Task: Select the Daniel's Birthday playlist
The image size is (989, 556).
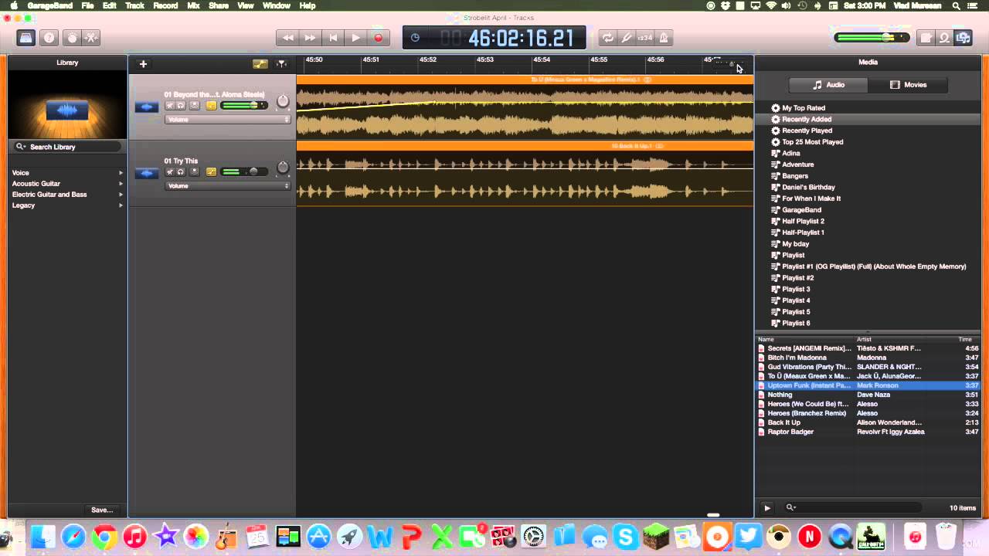Action: (868, 187)
